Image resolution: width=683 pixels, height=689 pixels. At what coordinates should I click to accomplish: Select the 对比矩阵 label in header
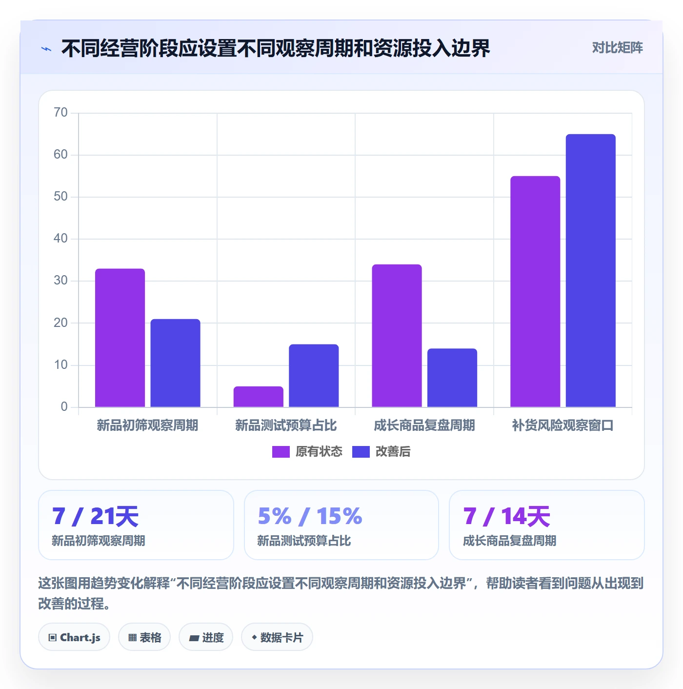(x=618, y=48)
